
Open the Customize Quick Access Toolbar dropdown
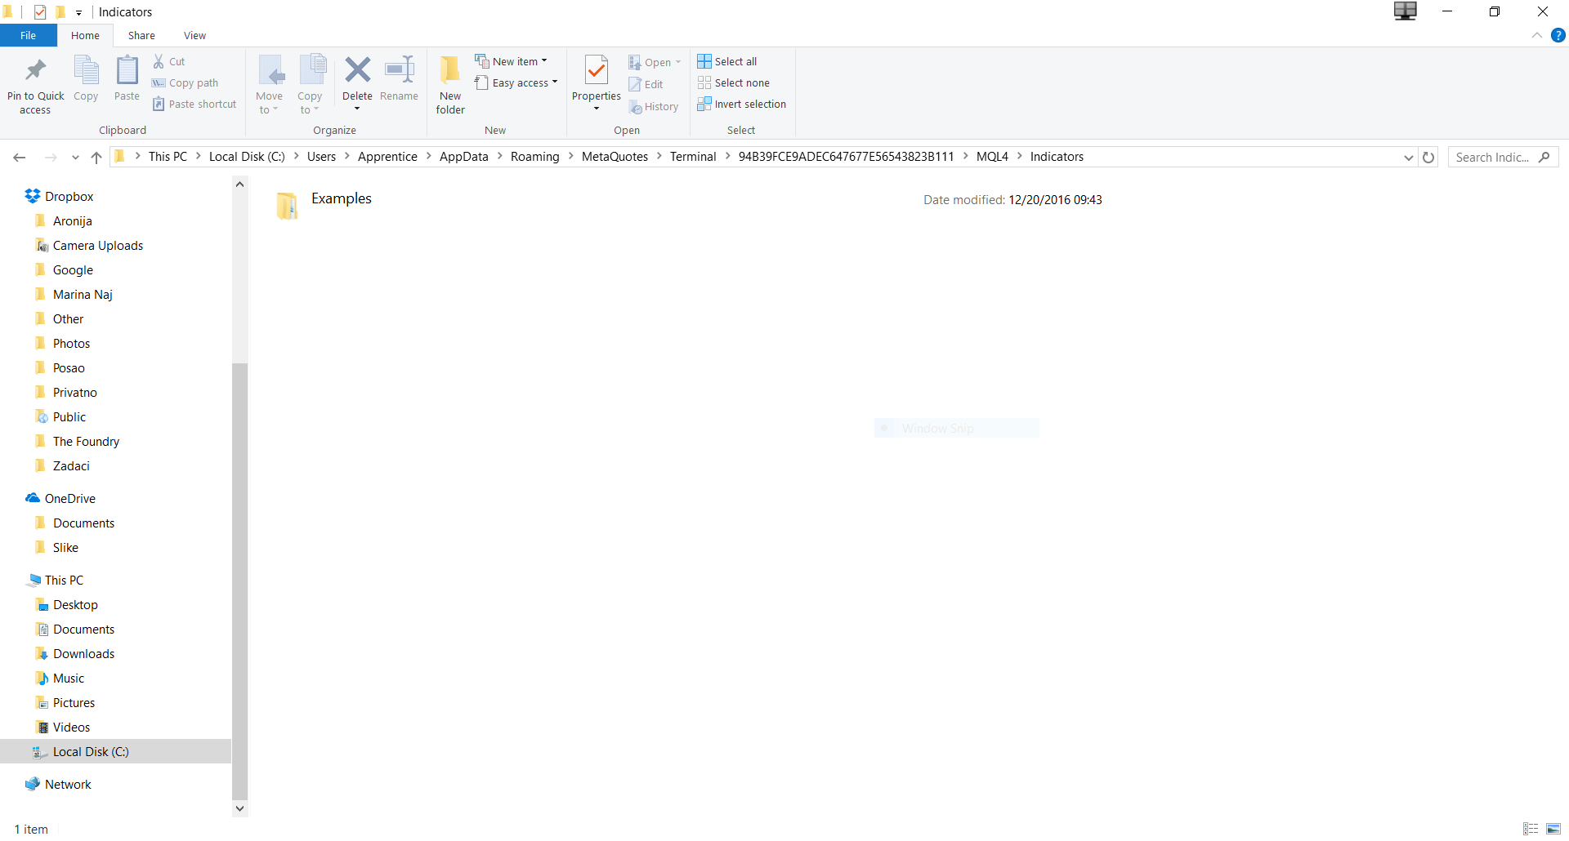coord(79,12)
